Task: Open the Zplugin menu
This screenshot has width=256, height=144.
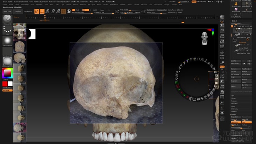Action: pyautogui.click(x=166, y=5)
